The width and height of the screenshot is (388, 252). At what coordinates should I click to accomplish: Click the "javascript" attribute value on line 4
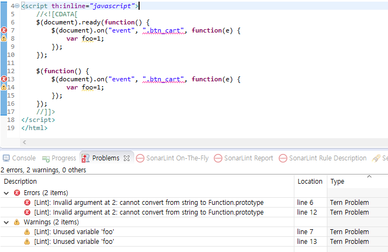(x=112, y=6)
